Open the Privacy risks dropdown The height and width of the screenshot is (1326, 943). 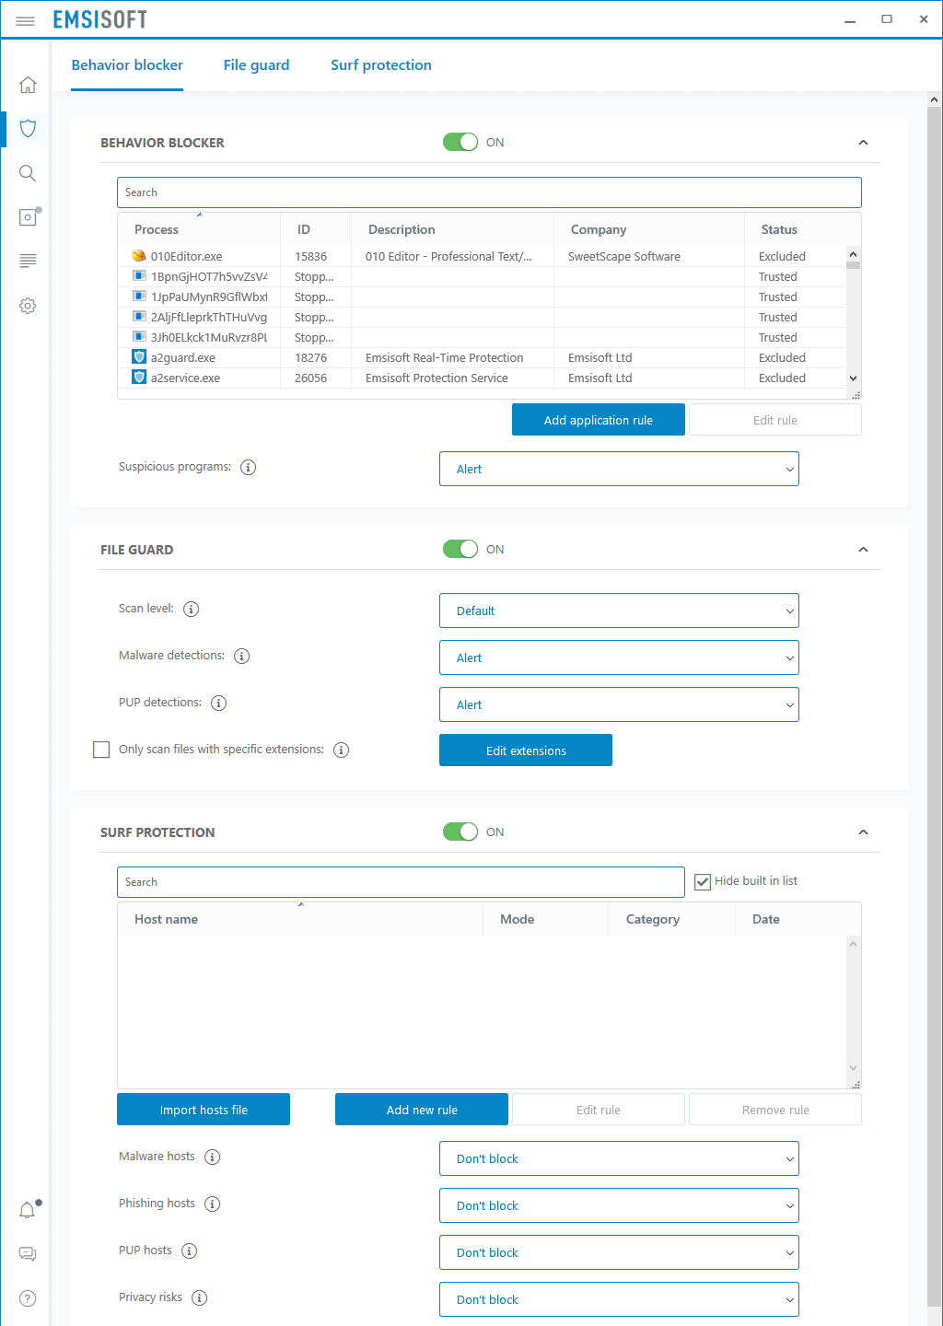tap(619, 1299)
